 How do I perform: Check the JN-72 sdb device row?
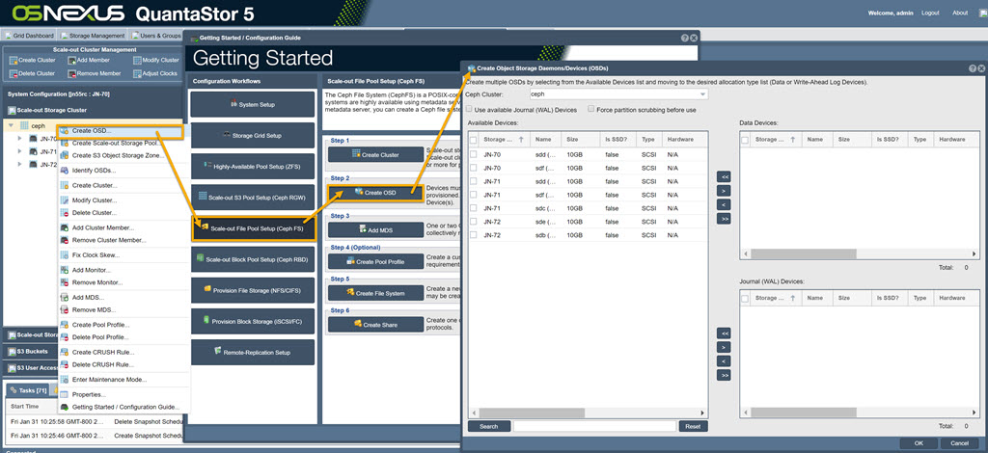[474, 234]
